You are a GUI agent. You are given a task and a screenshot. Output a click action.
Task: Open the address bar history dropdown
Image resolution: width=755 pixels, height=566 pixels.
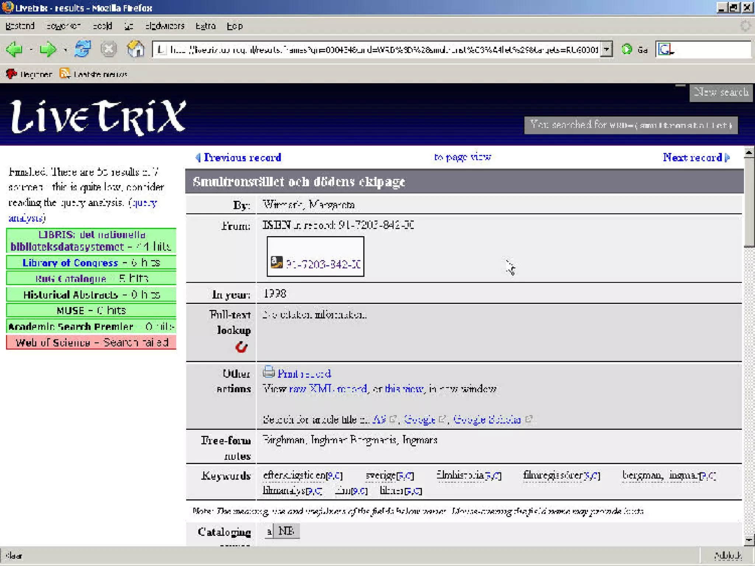[x=606, y=49]
